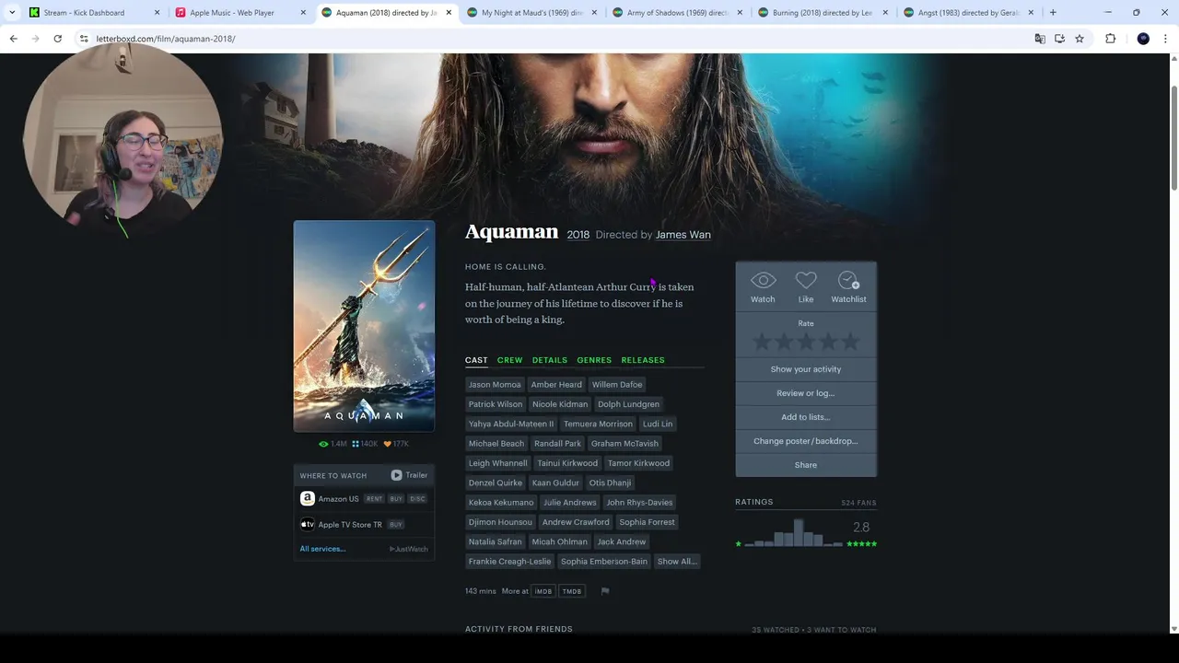Select the DETAILS tab
Image resolution: width=1179 pixels, height=663 pixels.
coord(550,360)
